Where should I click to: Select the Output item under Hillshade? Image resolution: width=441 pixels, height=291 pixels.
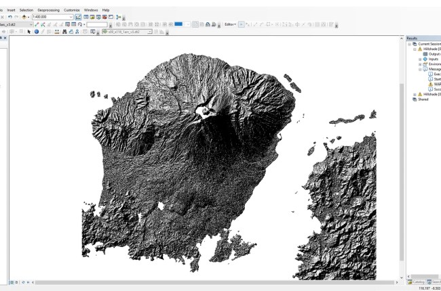point(434,54)
